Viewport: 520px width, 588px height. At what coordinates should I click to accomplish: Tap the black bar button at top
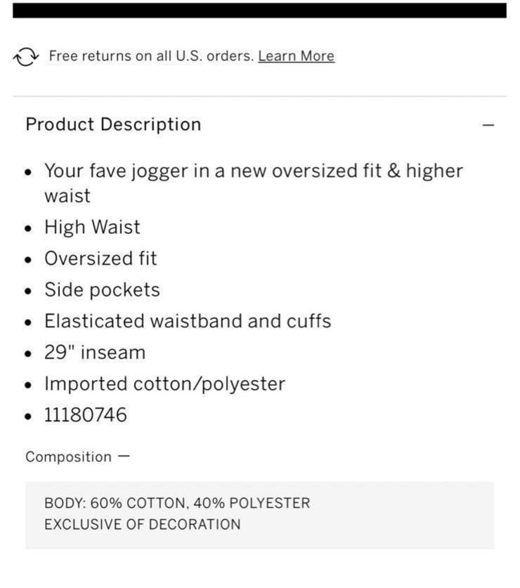point(259,10)
